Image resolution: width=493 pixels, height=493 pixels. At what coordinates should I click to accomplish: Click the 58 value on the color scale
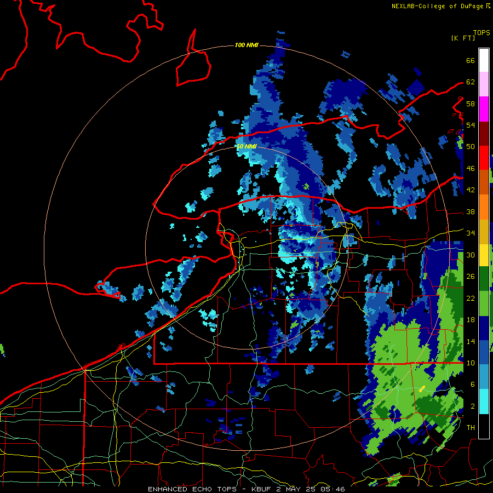tap(471, 104)
